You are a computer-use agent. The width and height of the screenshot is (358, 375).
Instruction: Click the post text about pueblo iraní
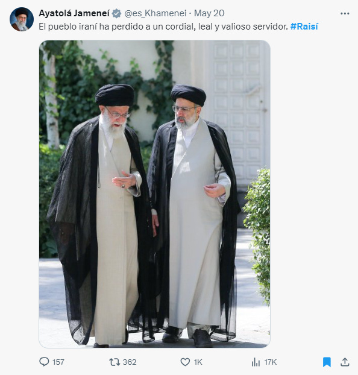[163, 27]
